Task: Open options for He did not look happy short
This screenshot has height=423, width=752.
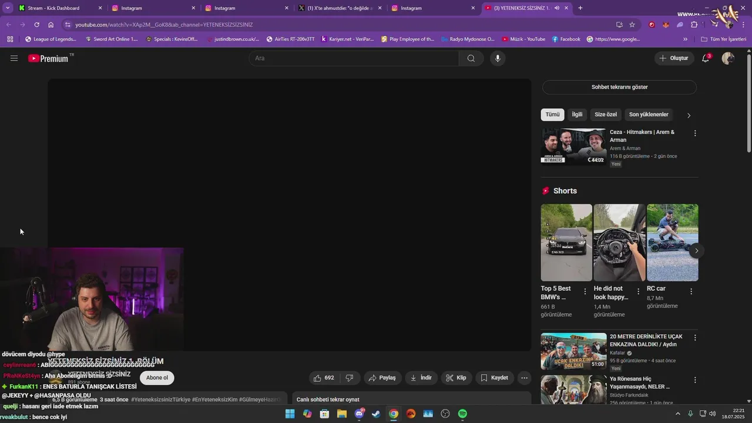Action: (x=638, y=291)
